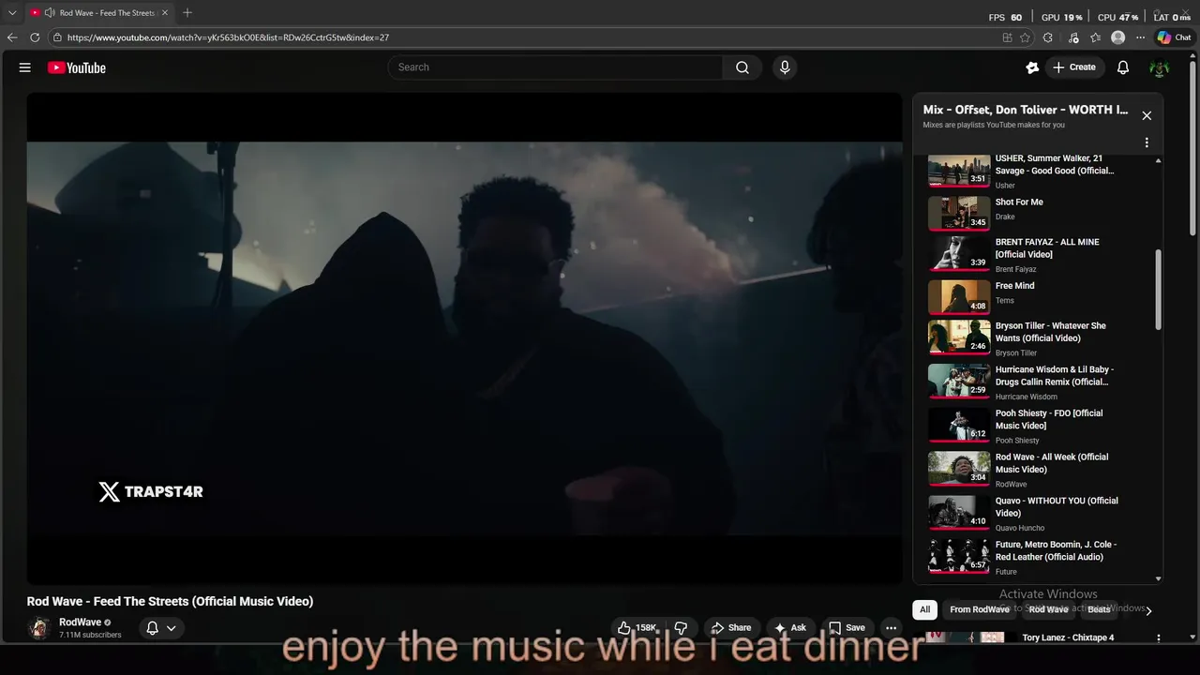Click playlist scroll down arrow
The width and height of the screenshot is (1200, 675).
[1159, 578]
